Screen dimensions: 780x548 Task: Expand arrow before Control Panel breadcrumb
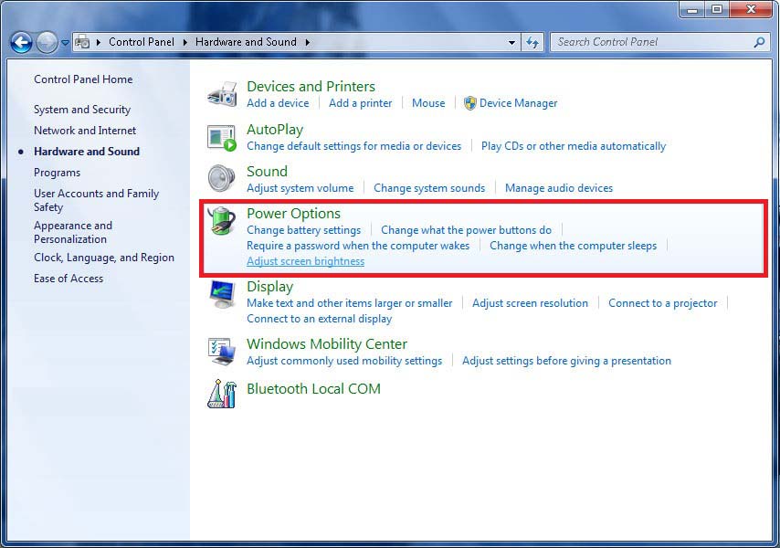tap(99, 43)
